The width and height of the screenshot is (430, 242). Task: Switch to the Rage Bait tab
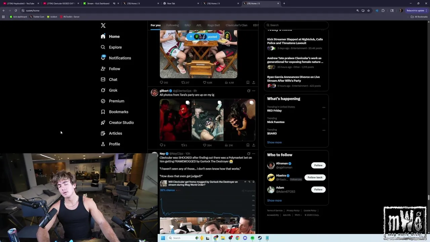214,25
